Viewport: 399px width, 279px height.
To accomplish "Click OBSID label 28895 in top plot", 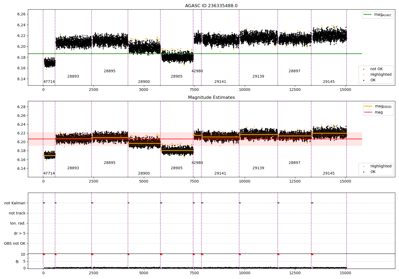I will (110, 71).
